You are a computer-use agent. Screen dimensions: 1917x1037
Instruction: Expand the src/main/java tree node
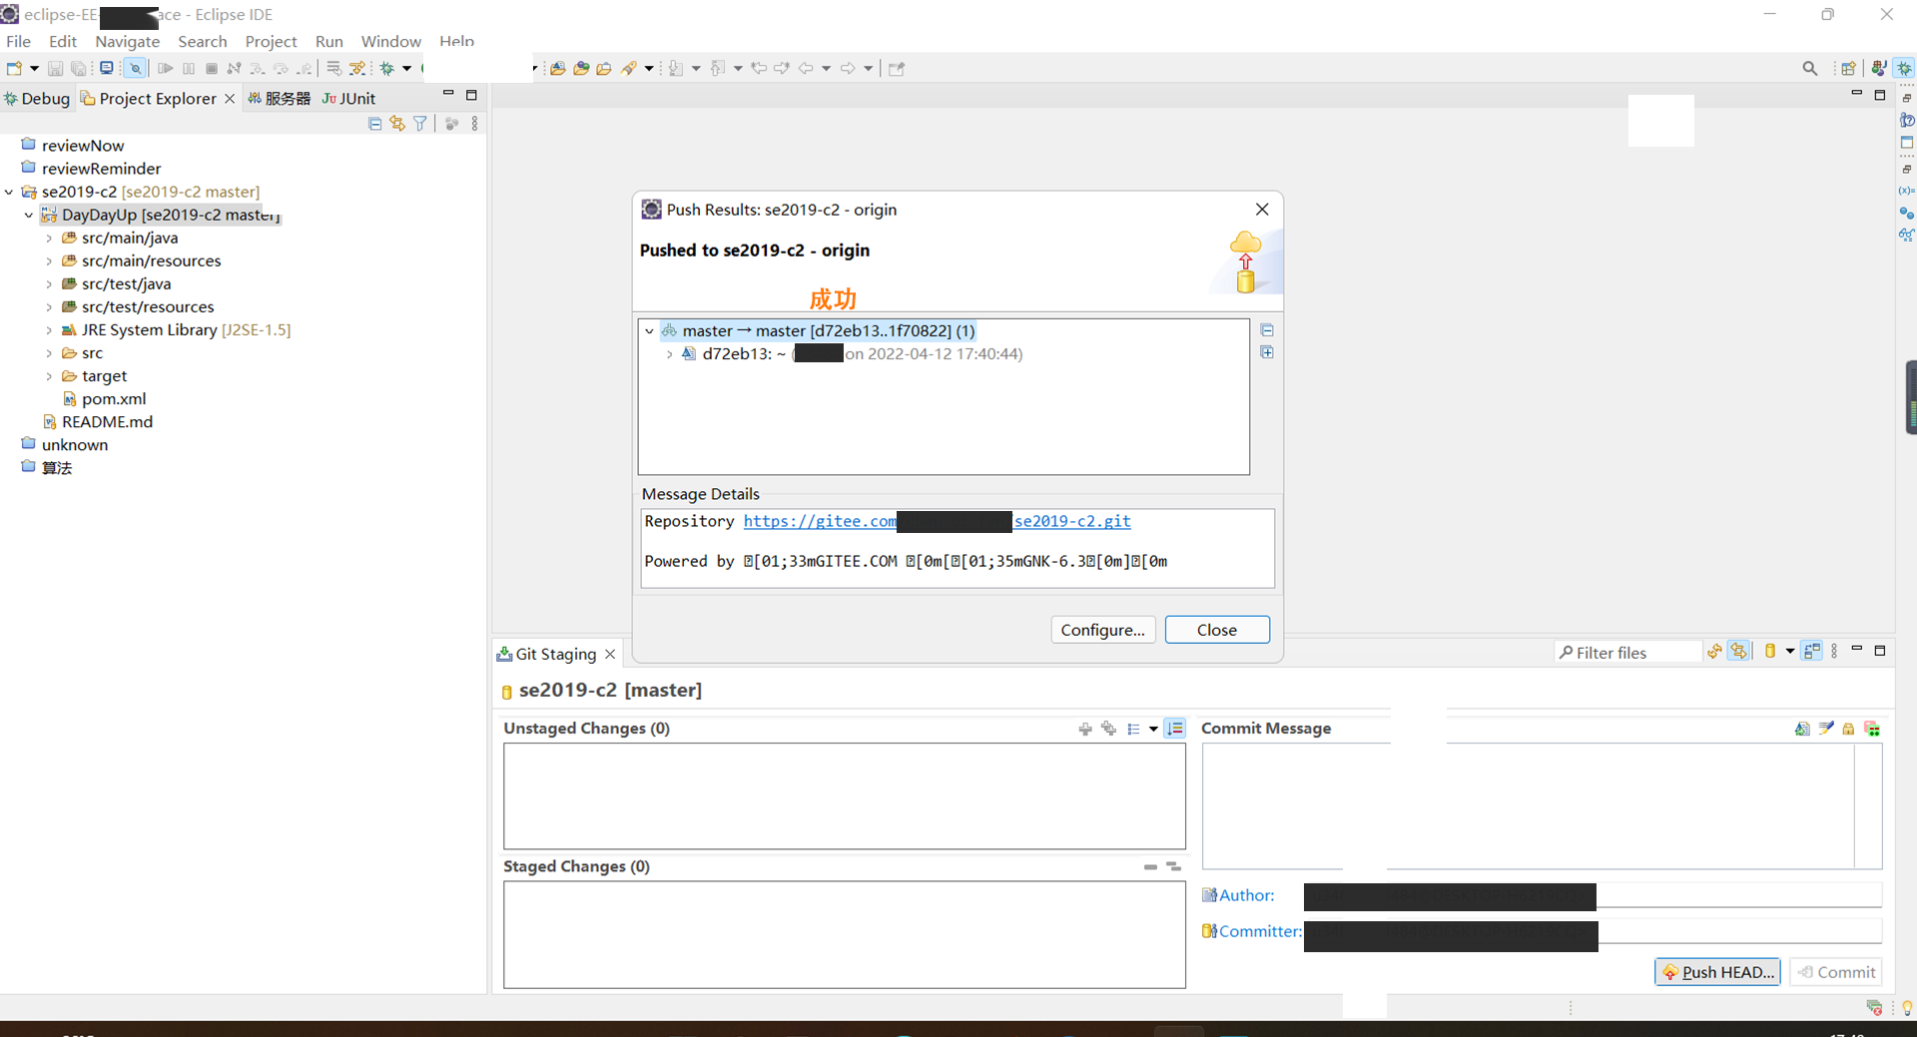click(49, 238)
